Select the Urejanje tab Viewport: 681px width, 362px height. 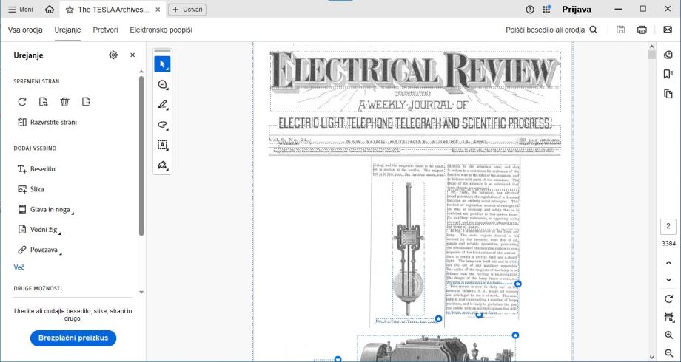pos(67,30)
